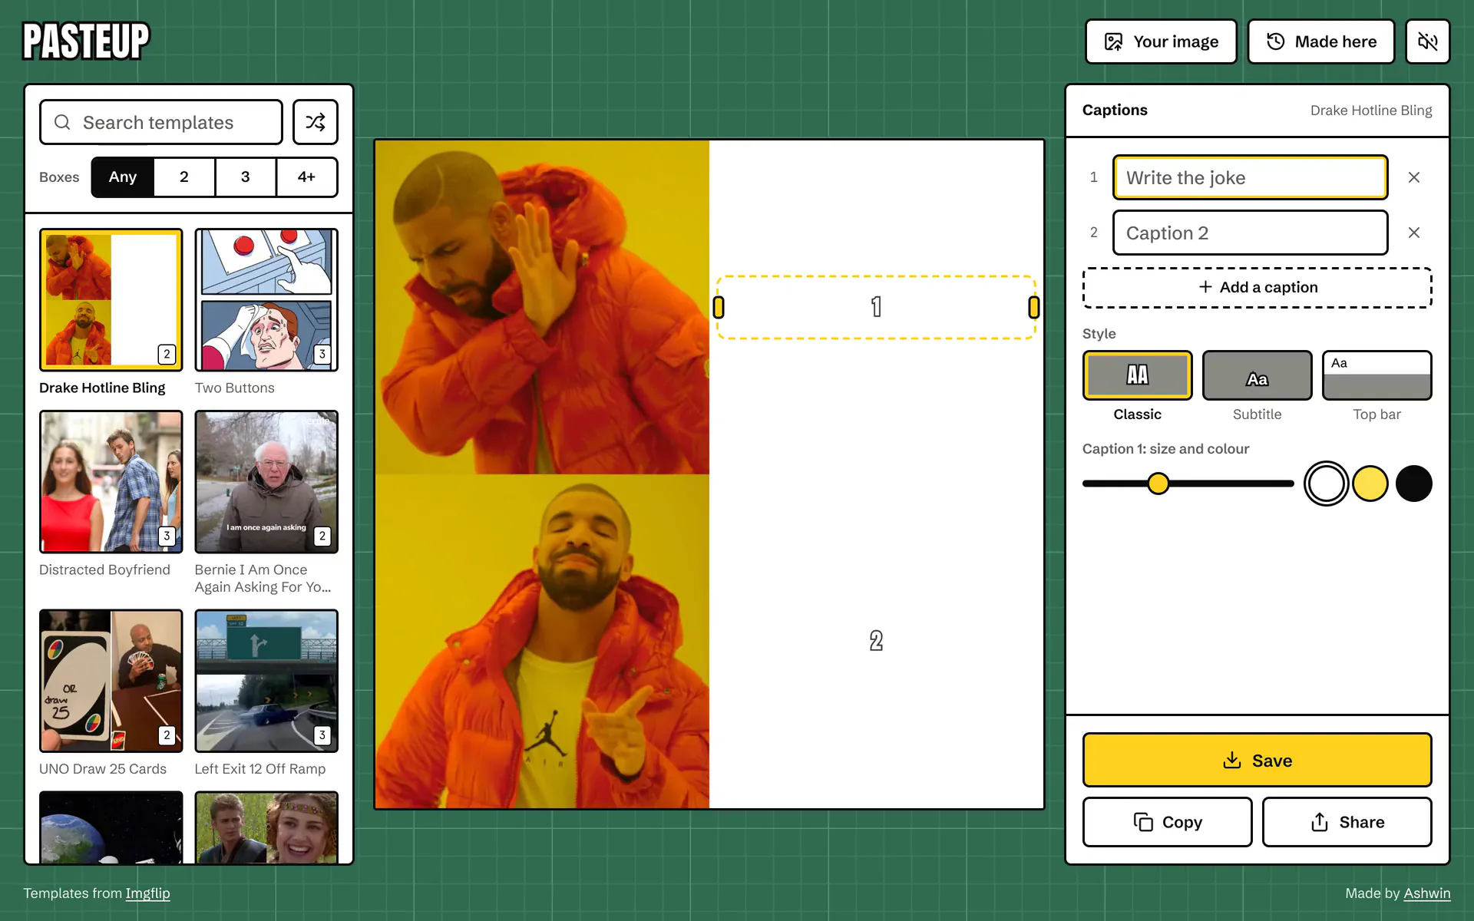Select the Any boxes filter
This screenshot has width=1474, height=921.
[x=123, y=177]
